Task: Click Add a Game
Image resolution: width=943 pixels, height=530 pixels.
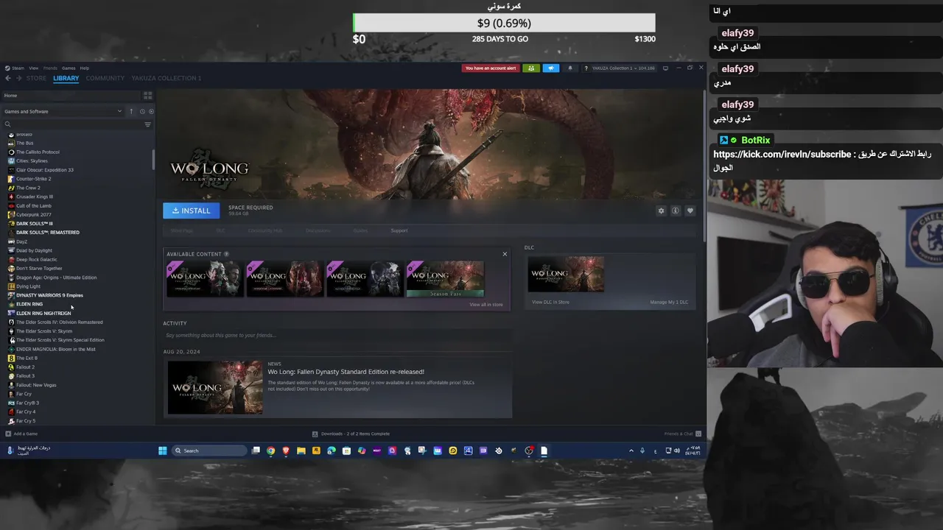Action: click(21, 434)
